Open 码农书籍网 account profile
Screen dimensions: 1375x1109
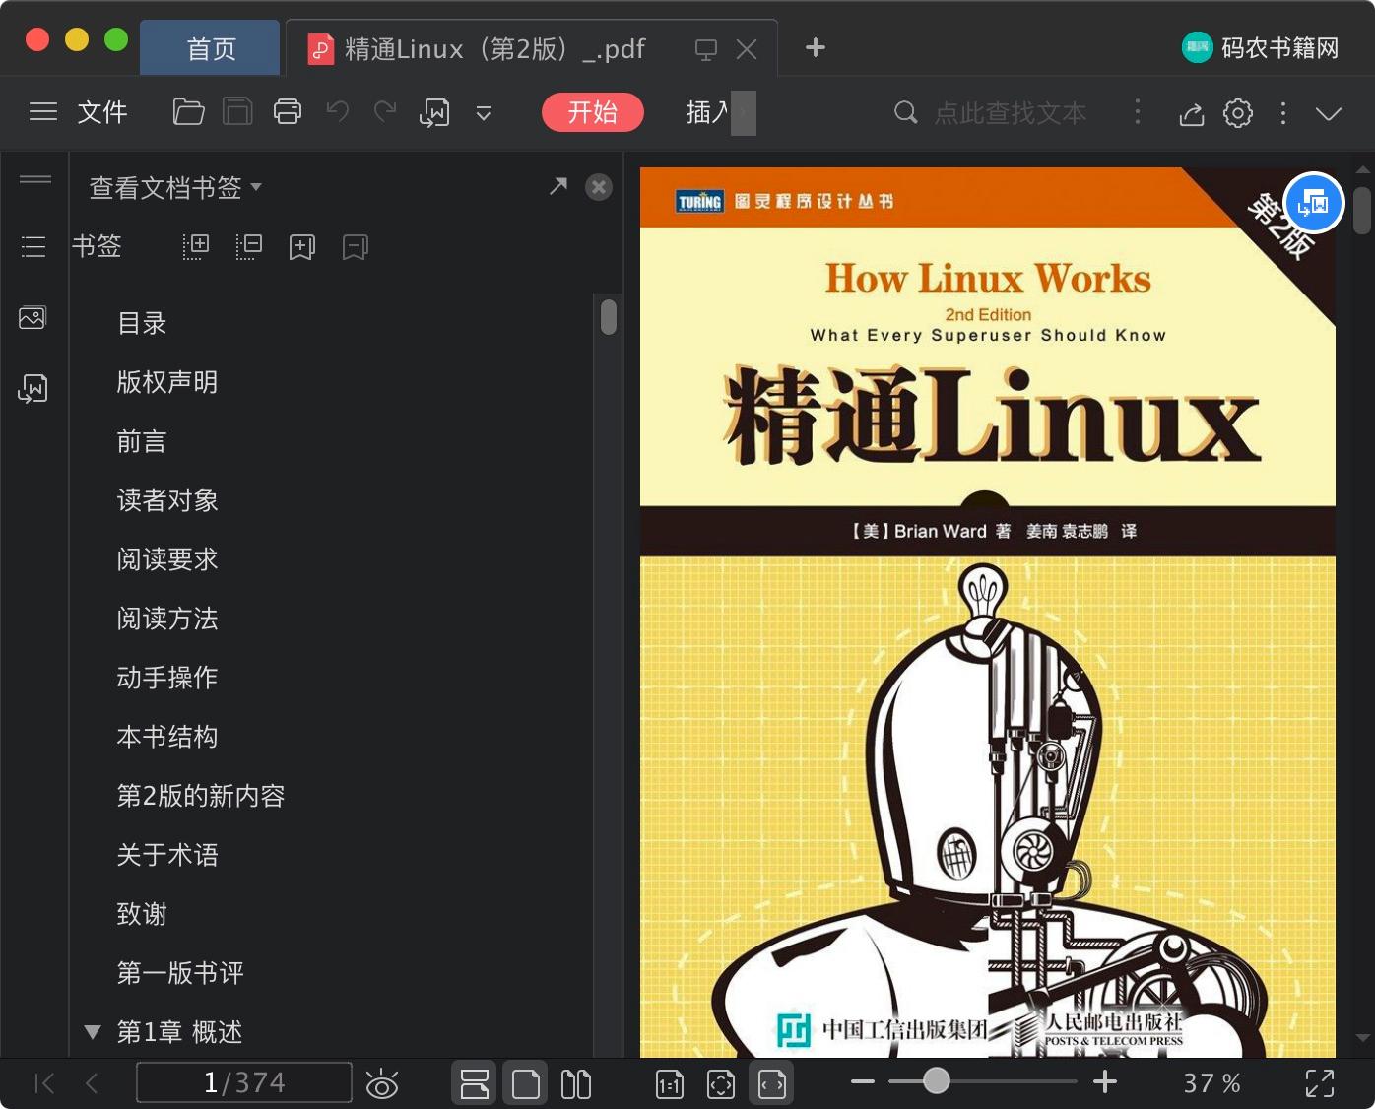pyautogui.click(x=1261, y=47)
